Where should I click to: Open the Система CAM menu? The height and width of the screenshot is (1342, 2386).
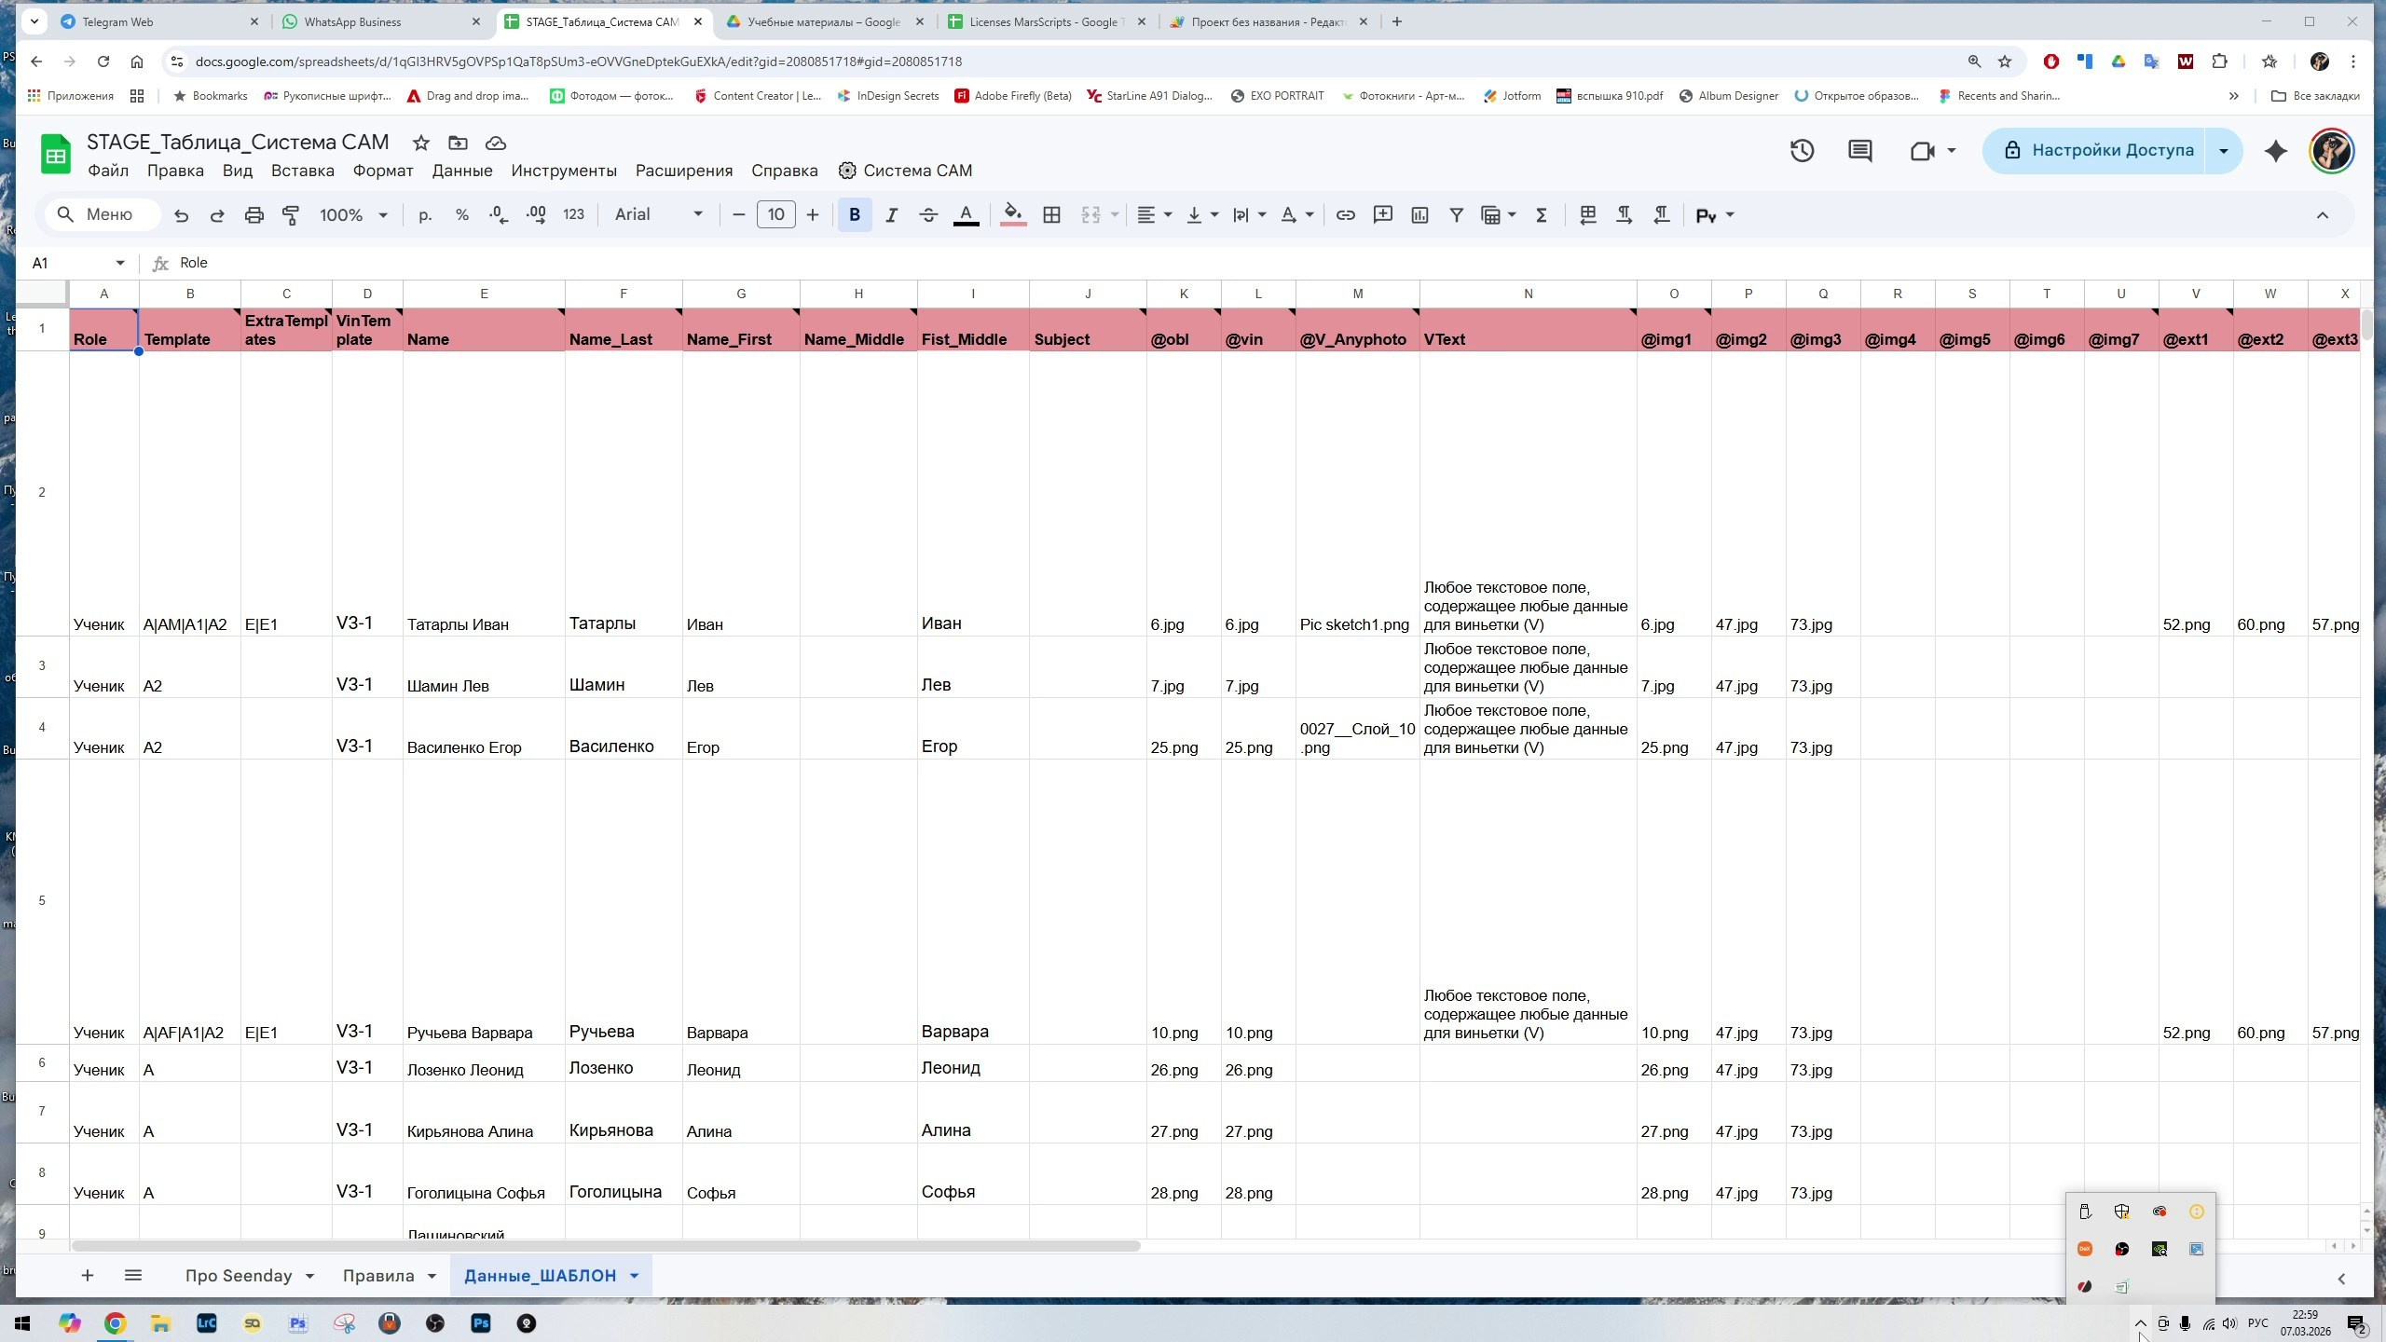tap(905, 171)
